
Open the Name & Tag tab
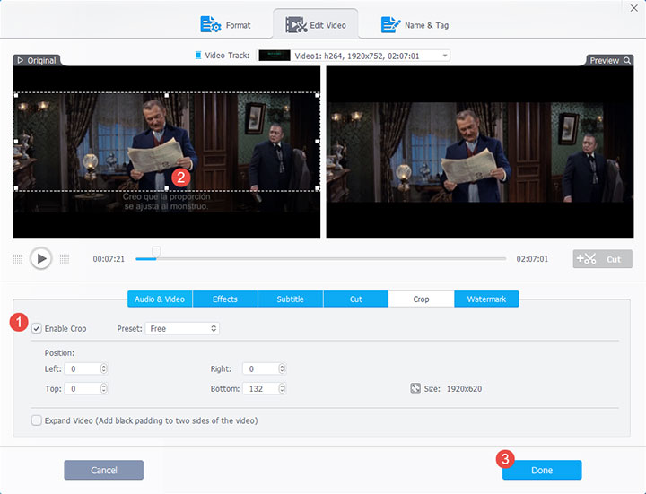tap(415, 25)
